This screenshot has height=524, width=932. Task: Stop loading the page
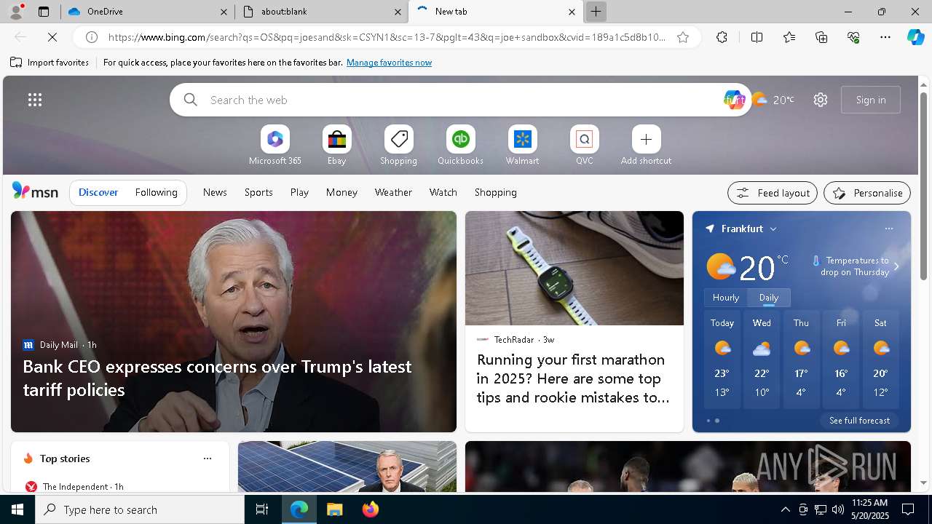click(x=52, y=37)
